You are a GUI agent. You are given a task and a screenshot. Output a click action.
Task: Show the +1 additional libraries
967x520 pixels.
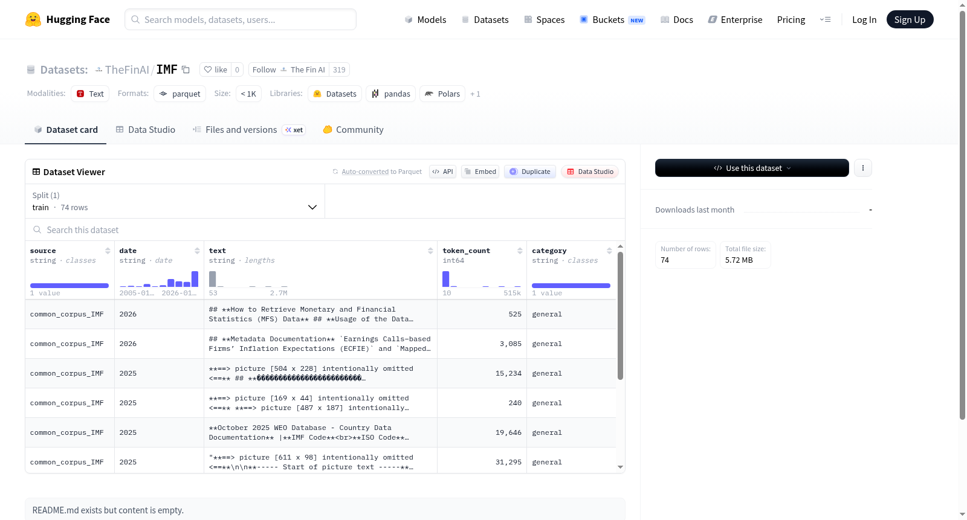point(476,94)
